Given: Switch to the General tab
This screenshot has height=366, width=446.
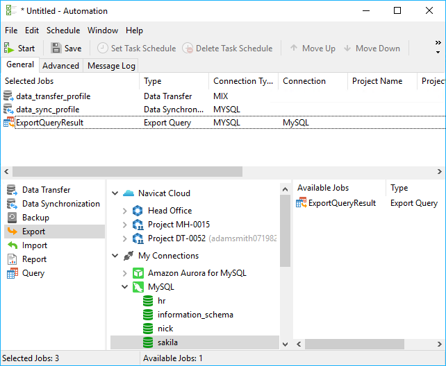Looking at the screenshot, I should (20, 64).
